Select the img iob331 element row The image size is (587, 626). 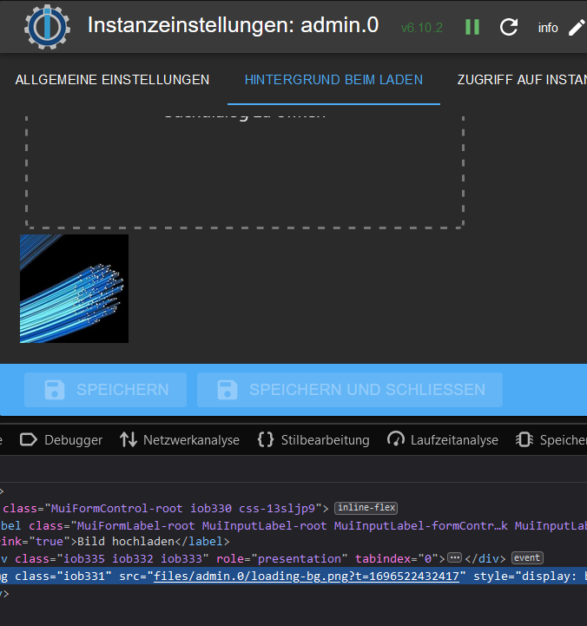pos(293,576)
